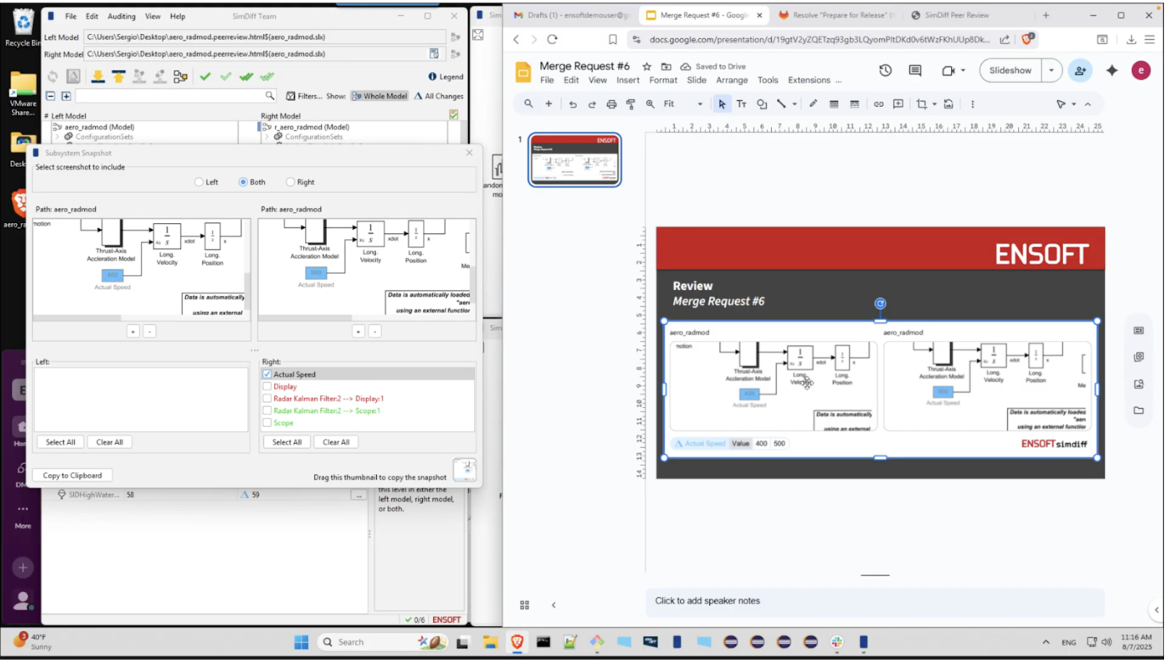Click Copy to Clipboard button
The width and height of the screenshot is (1165, 660).
click(x=72, y=476)
